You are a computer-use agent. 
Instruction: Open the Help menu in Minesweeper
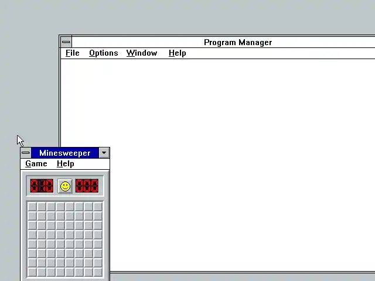click(66, 164)
